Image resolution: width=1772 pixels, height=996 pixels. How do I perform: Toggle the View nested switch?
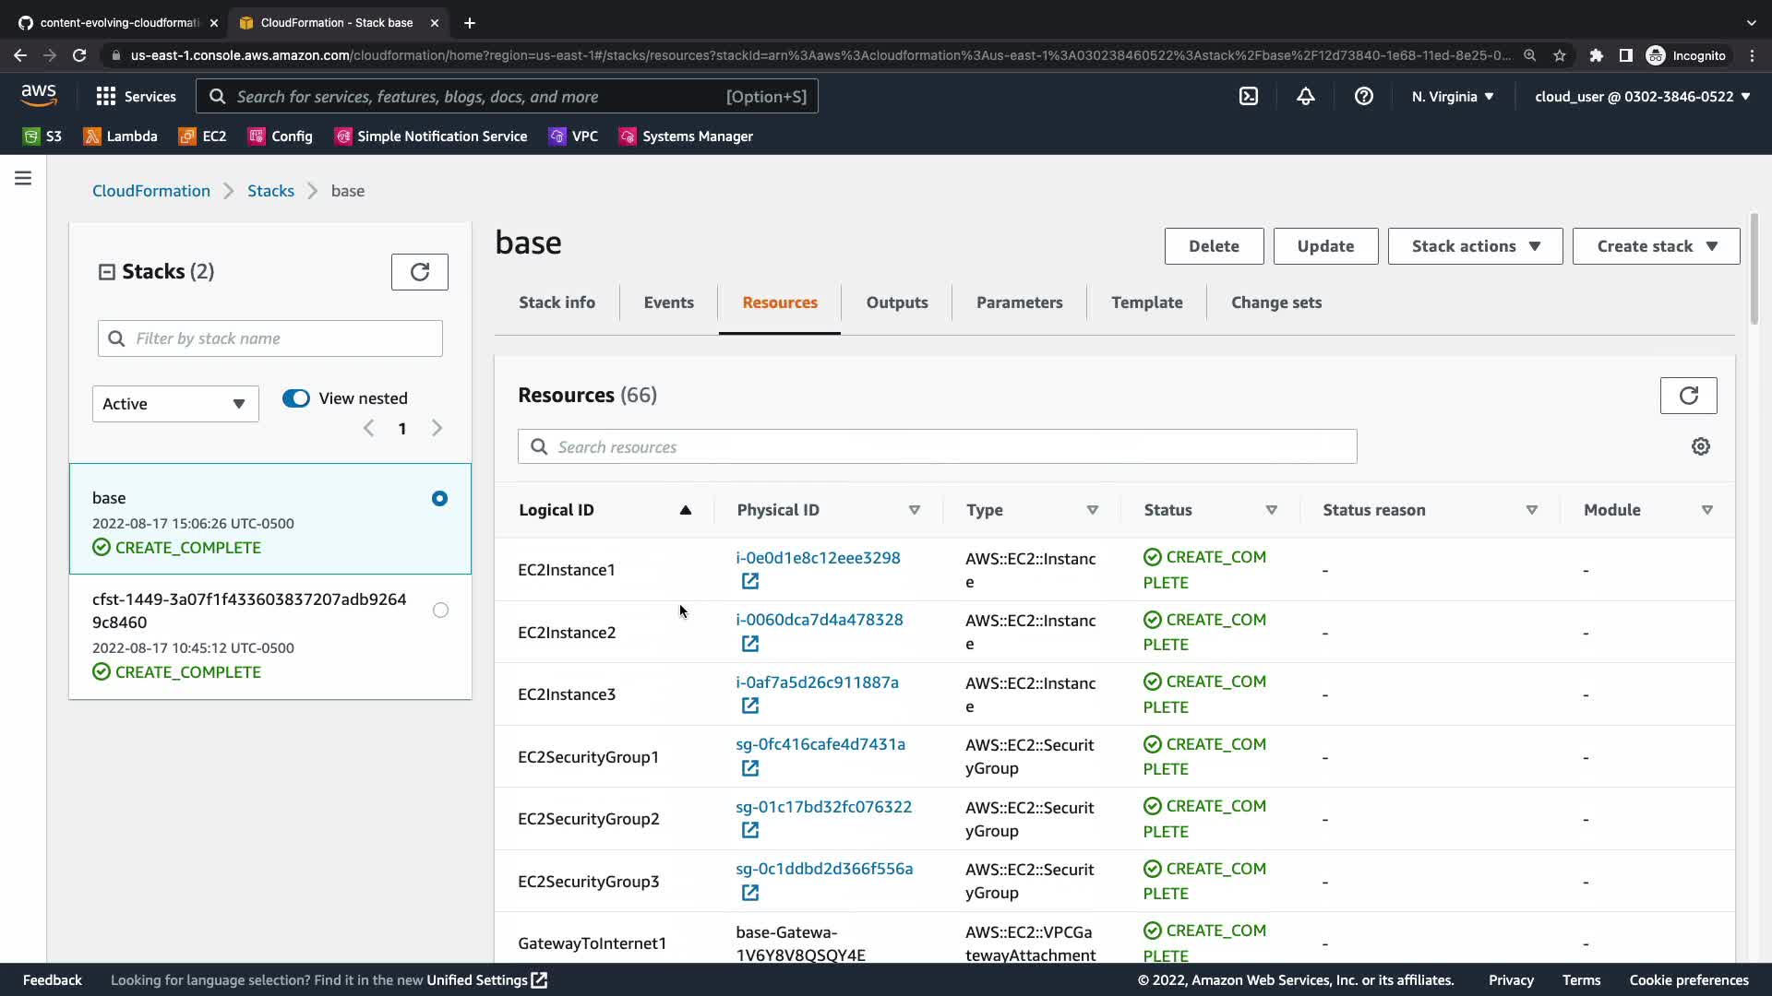(296, 398)
